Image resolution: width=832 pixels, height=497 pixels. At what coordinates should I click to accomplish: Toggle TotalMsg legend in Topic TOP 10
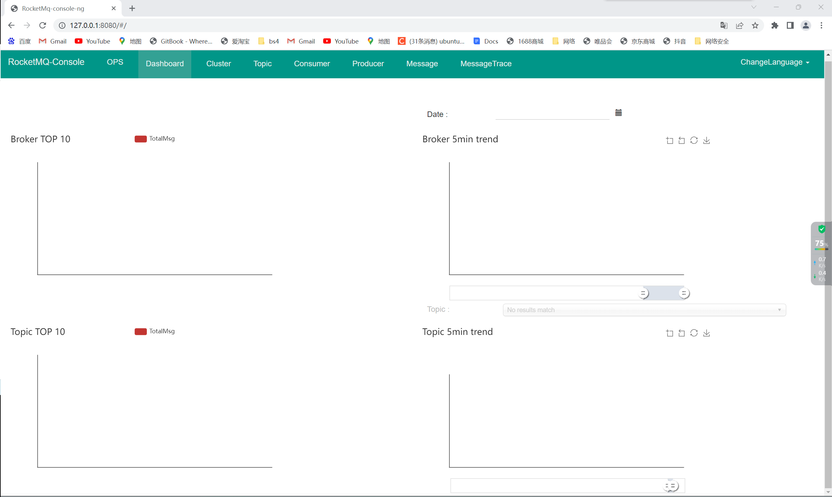pyautogui.click(x=155, y=331)
